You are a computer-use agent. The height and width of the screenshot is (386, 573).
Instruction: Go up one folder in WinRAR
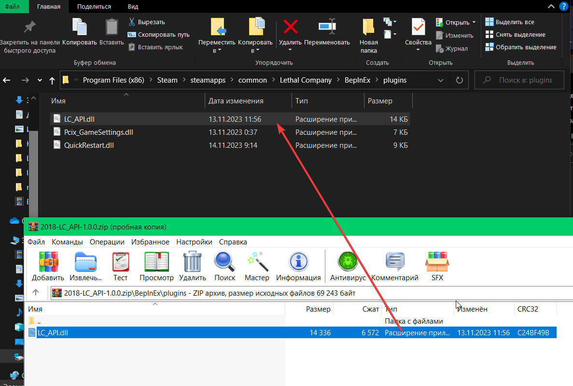35,292
